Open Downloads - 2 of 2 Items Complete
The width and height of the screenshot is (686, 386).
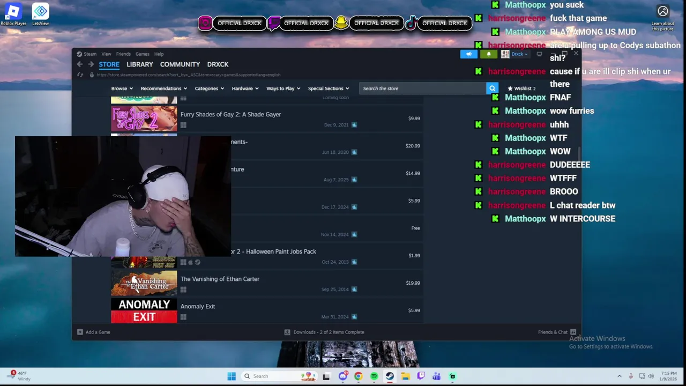pos(329,332)
